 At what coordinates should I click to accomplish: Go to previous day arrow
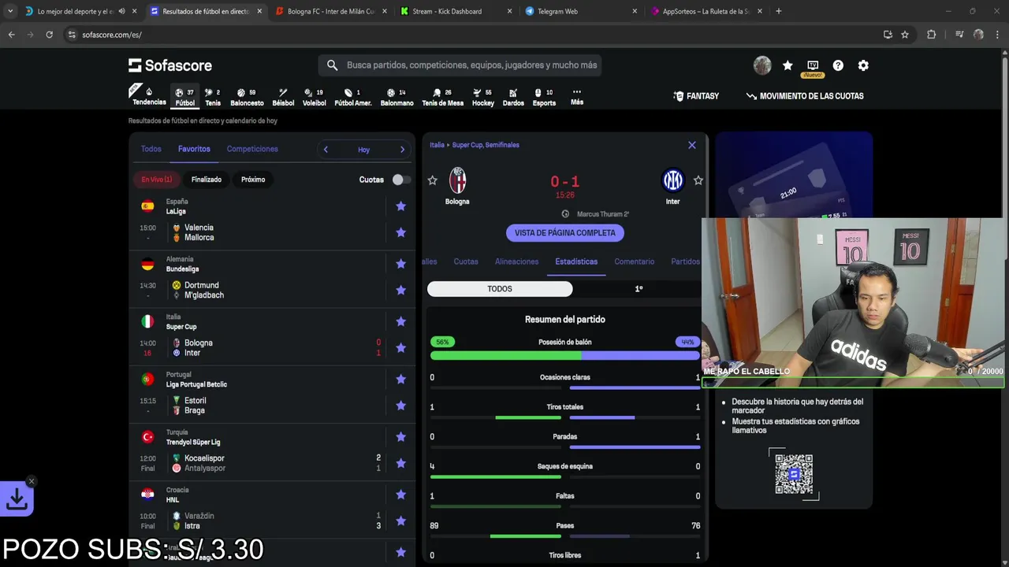point(326,150)
